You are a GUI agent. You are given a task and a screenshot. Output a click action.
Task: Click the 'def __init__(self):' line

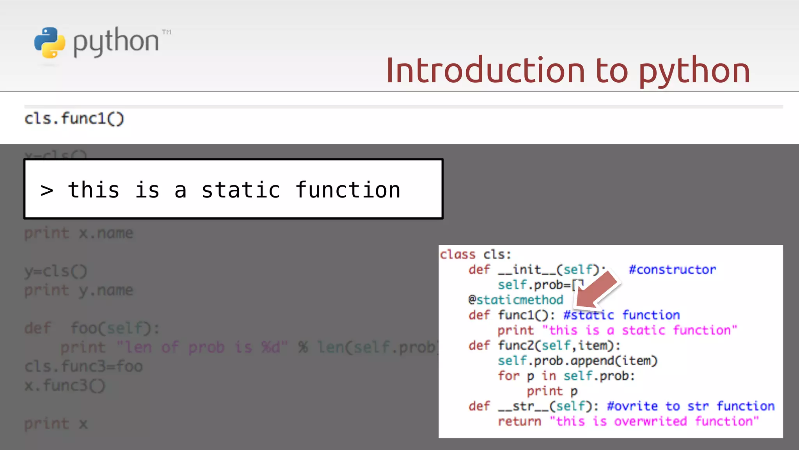(537, 270)
